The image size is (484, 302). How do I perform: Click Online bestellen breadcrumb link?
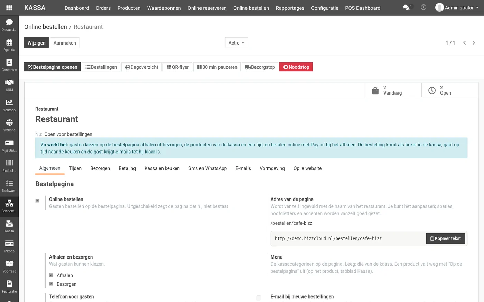tap(46, 27)
